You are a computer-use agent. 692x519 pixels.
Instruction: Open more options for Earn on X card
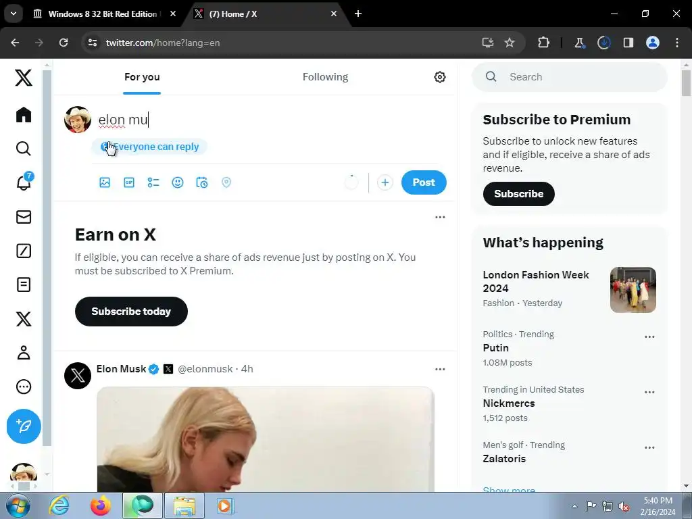440,217
